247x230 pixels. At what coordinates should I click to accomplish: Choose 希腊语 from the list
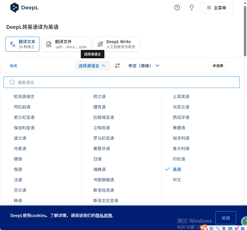pyautogui.click(x=179, y=128)
